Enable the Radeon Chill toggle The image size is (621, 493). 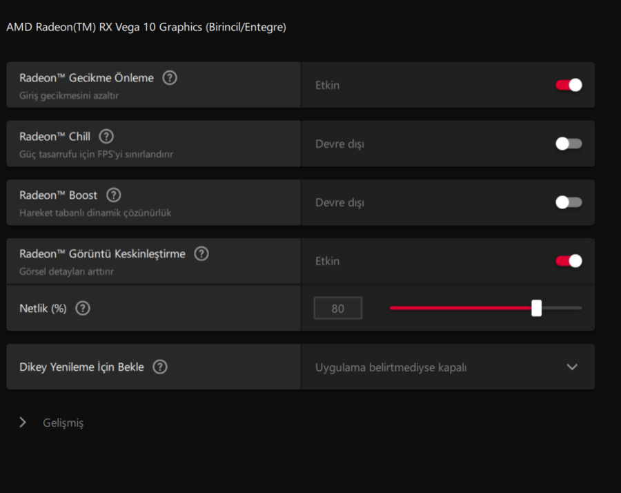pyautogui.click(x=569, y=144)
